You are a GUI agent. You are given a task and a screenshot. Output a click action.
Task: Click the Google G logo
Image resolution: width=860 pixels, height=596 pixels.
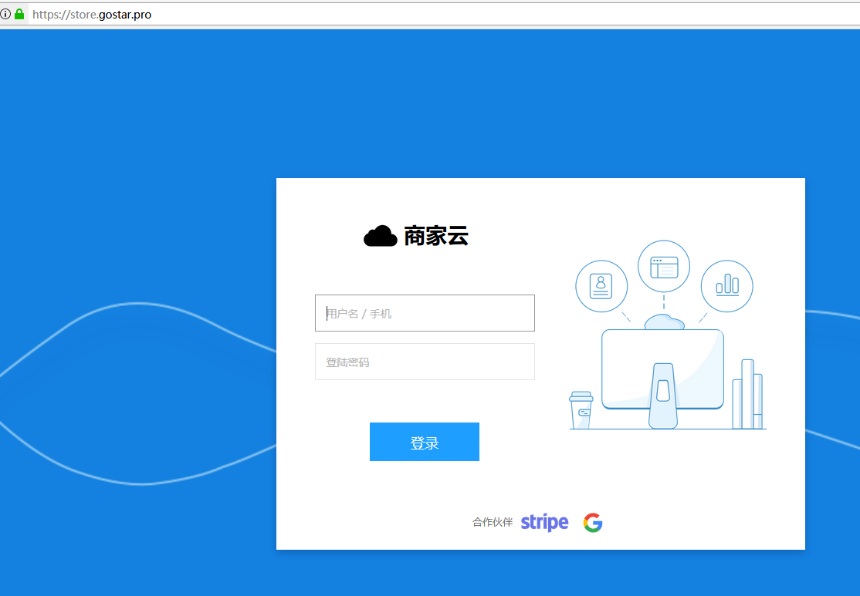[593, 523]
